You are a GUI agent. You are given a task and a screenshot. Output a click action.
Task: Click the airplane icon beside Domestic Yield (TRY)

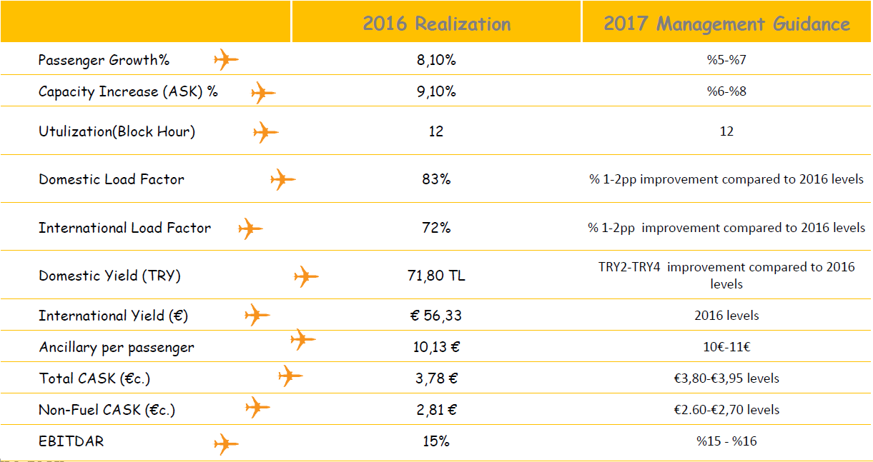(x=306, y=276)
